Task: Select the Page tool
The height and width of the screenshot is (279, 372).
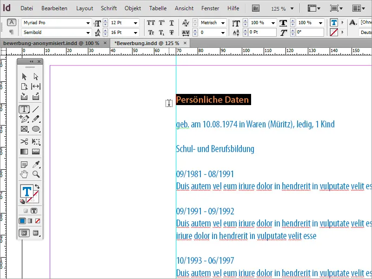Action: 24,86
